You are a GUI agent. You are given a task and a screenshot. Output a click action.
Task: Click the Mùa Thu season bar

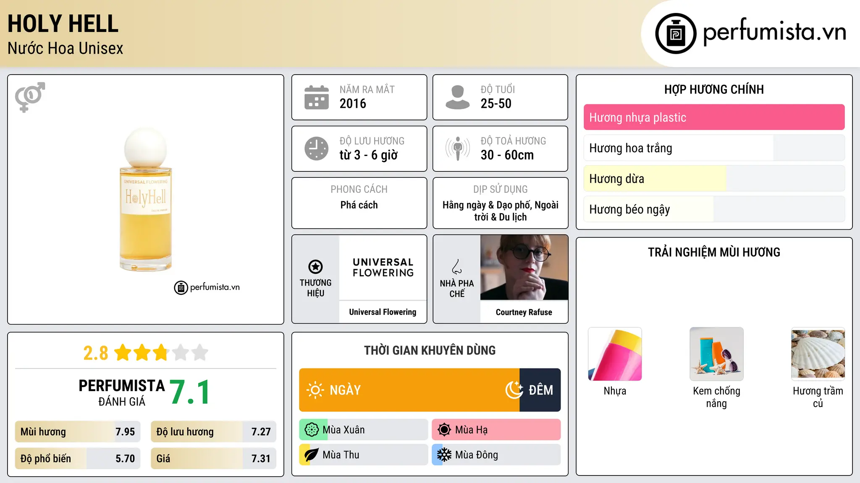pyautogui.click(x=364, y=455)
